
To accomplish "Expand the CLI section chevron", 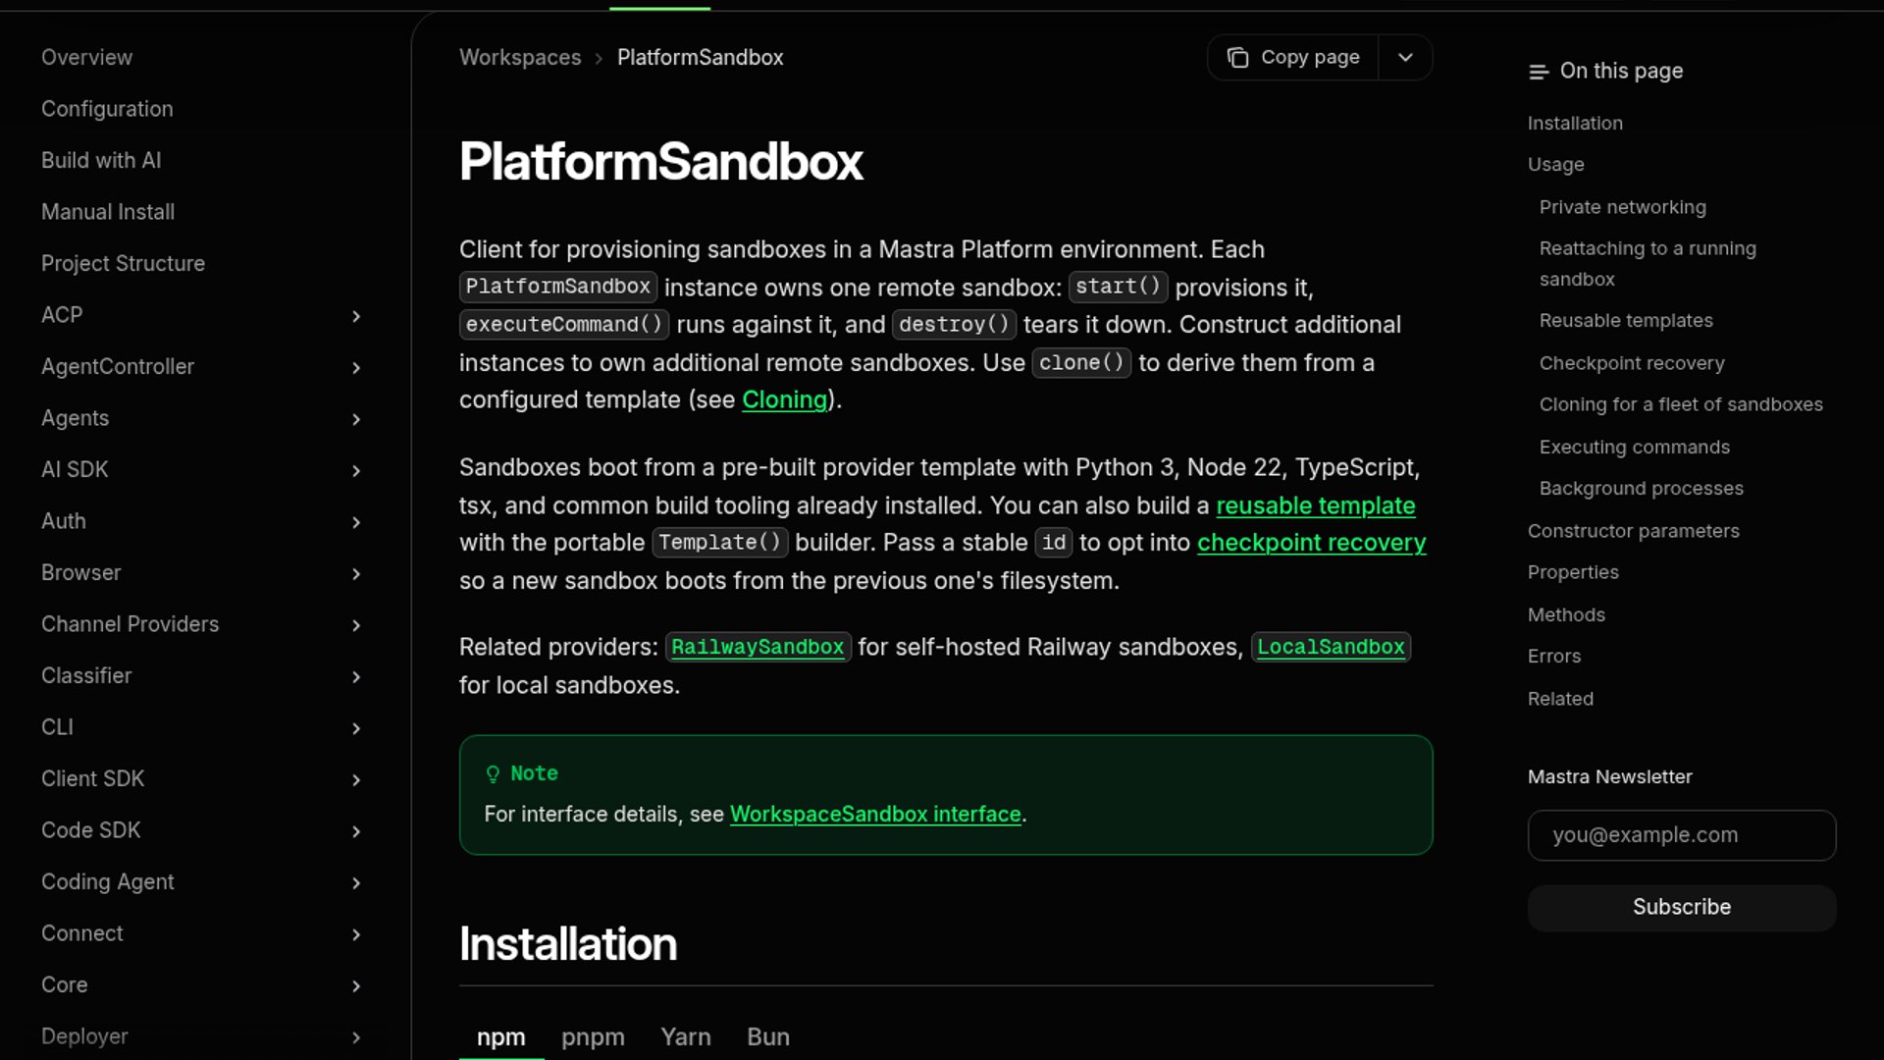I will [x=356, y=728].
